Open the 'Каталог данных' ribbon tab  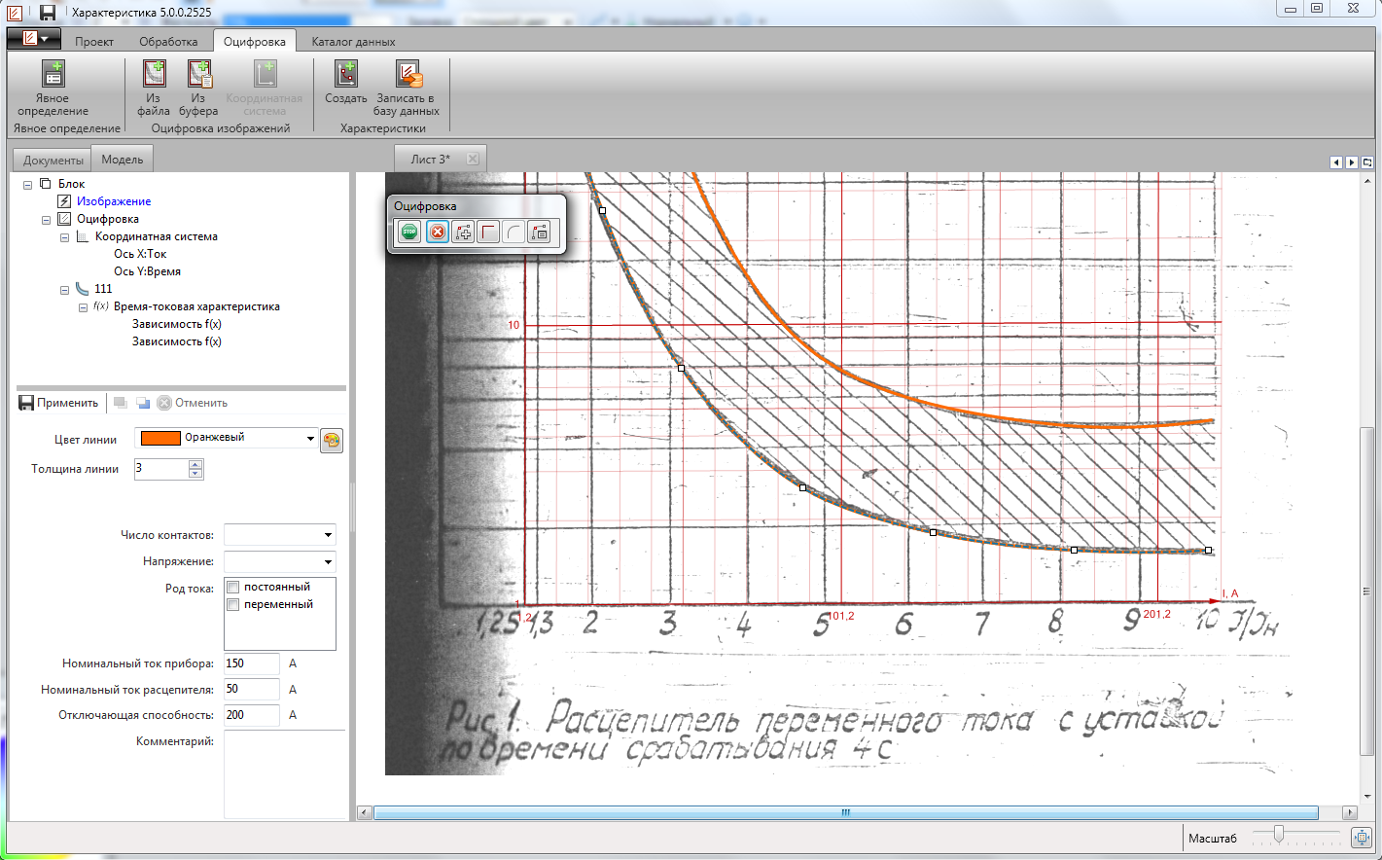tap(353, 42)
